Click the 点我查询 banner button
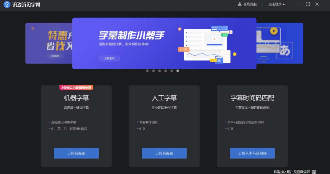The width and height of the screenshot is (330, 174). [x=109, y=59]
